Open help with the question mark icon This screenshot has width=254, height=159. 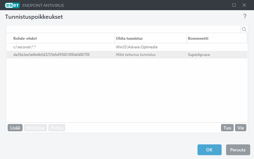click(245, 17)
